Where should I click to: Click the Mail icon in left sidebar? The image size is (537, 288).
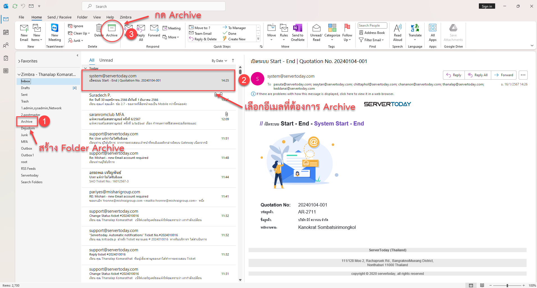coord(6,19)
